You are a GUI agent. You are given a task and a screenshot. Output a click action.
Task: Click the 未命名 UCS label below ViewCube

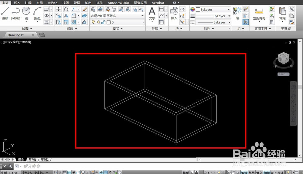(283, 74)
